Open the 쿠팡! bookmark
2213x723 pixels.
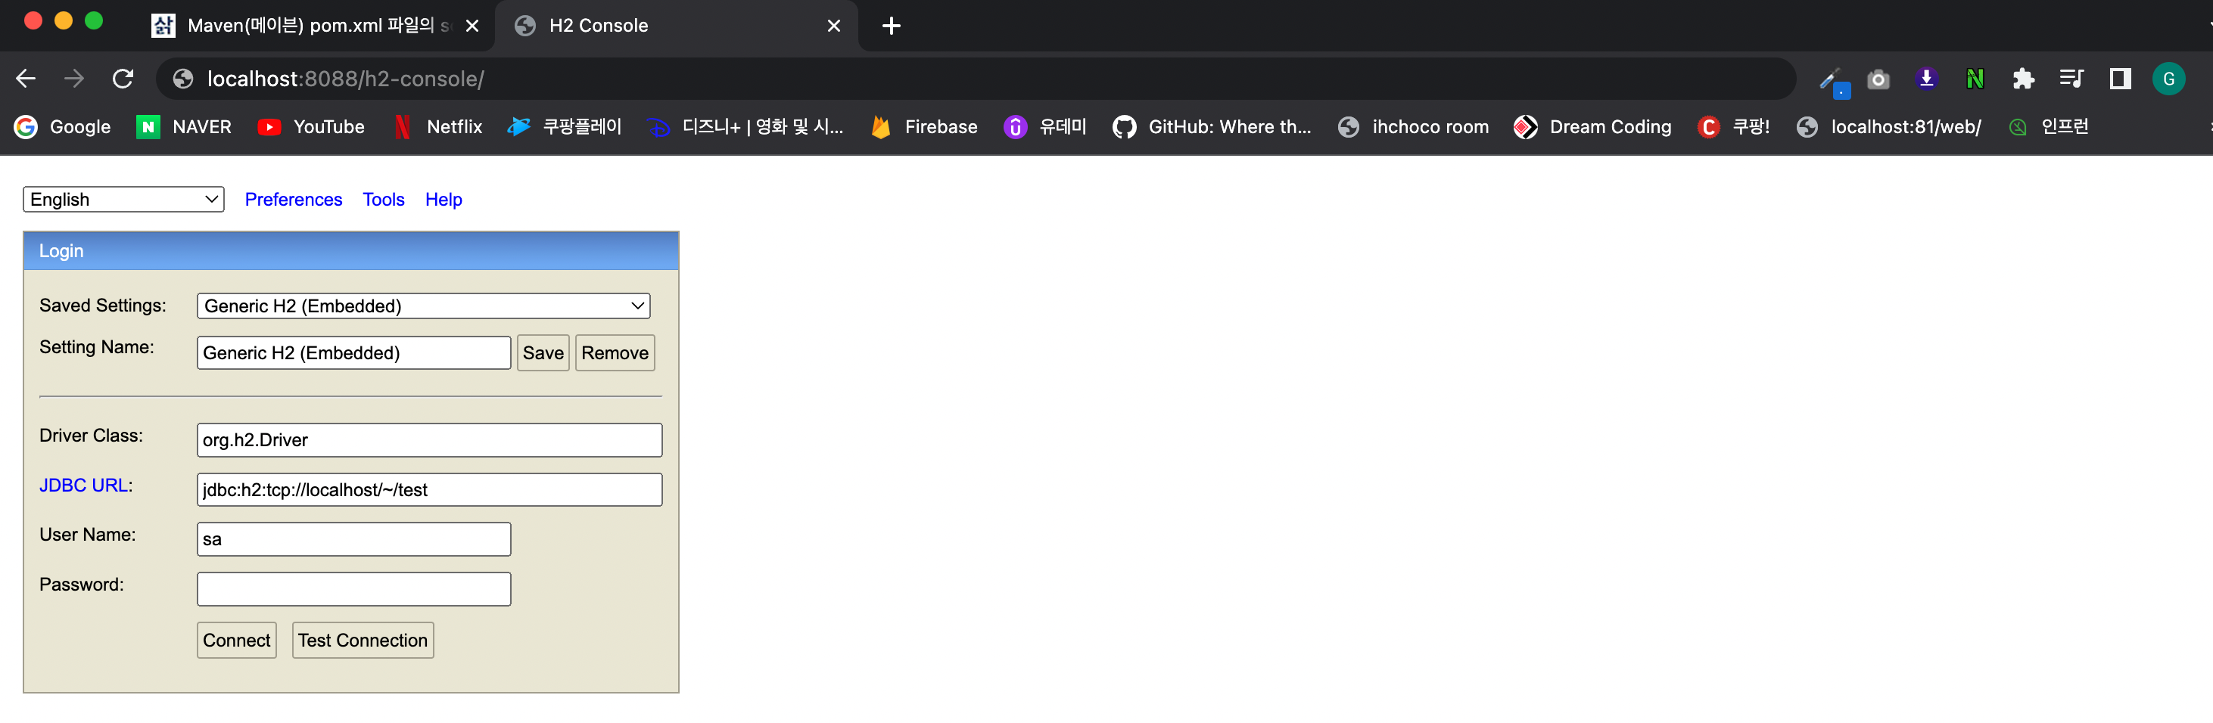point(1734,127)
